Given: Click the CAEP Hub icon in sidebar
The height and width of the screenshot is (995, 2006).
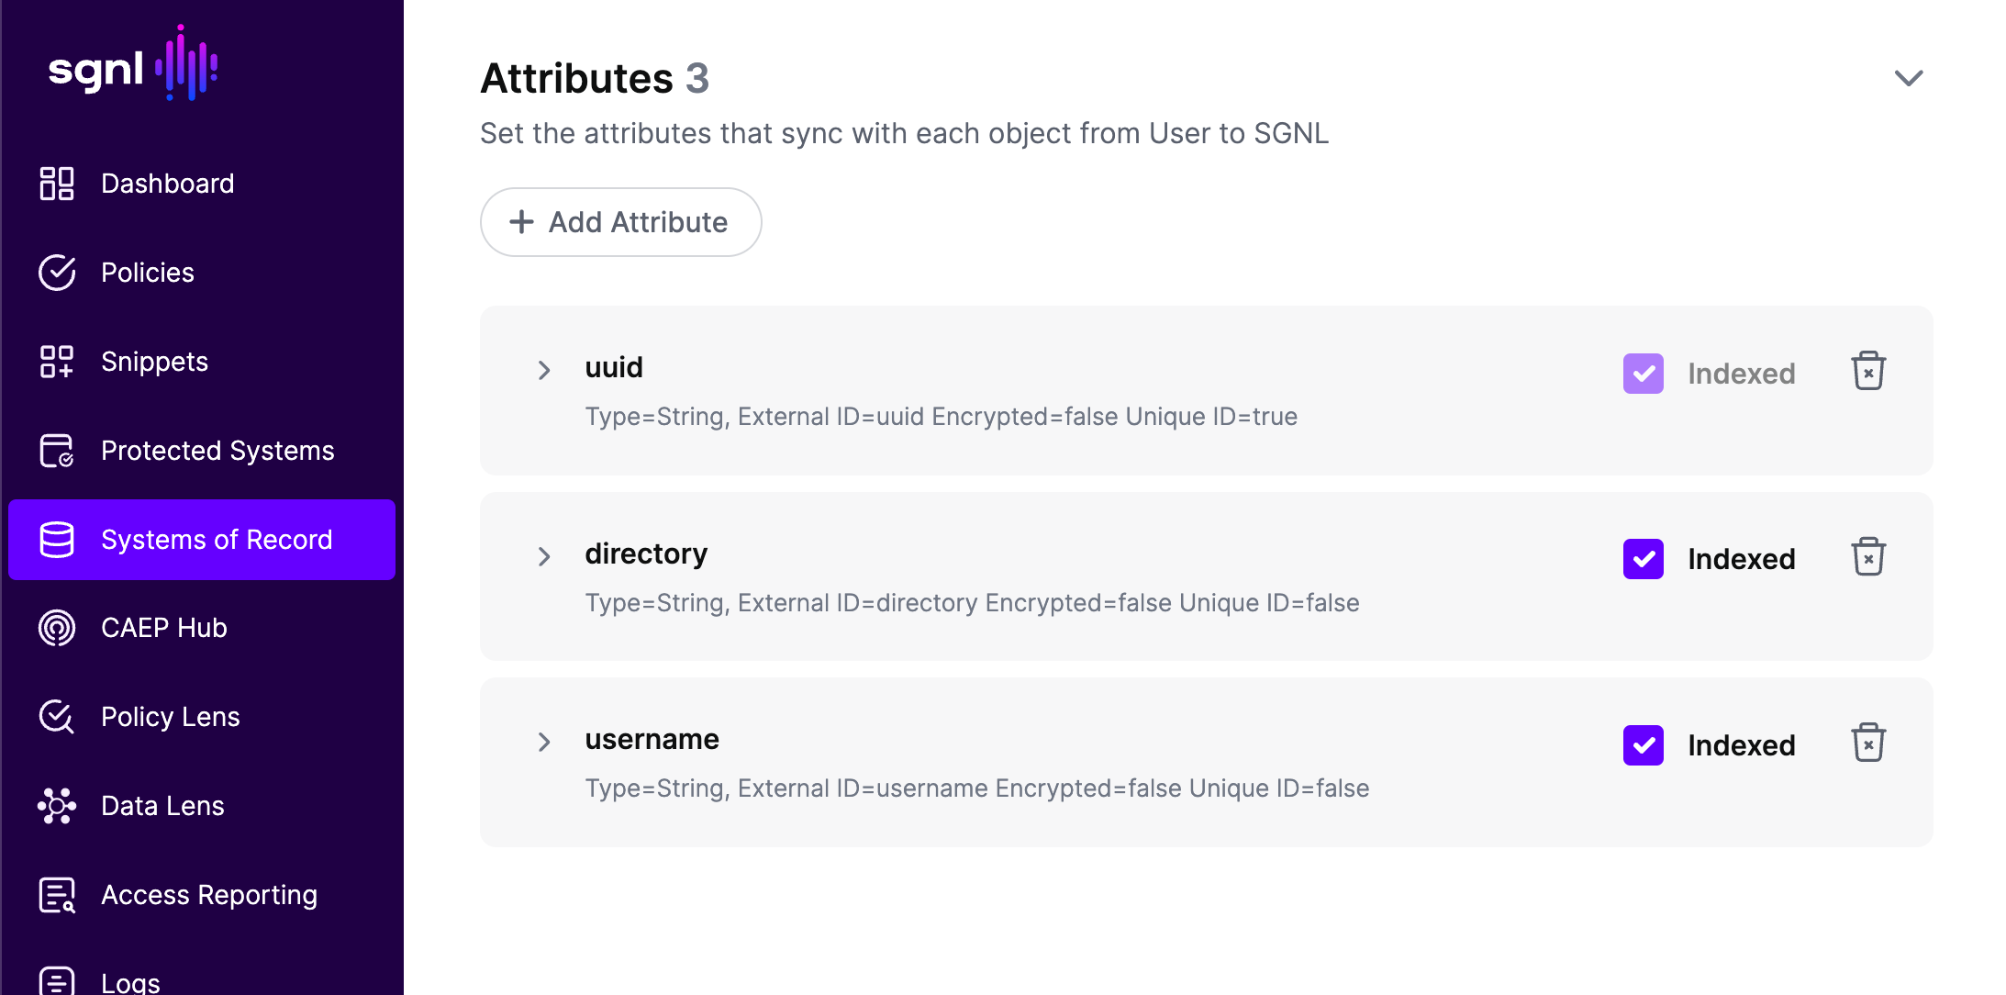Looking at the screenshot, I should coord(58,628).
